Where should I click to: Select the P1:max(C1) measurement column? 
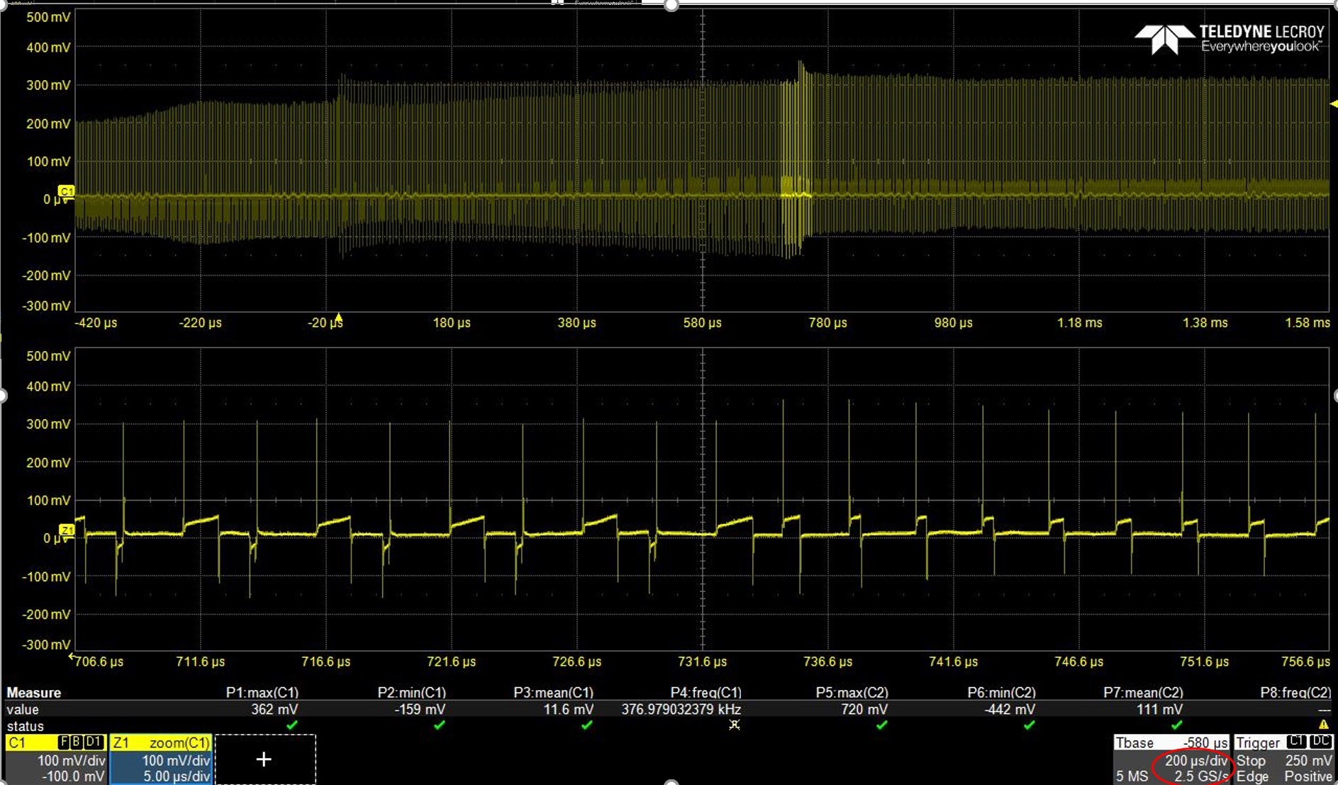[x=262, y=693]
